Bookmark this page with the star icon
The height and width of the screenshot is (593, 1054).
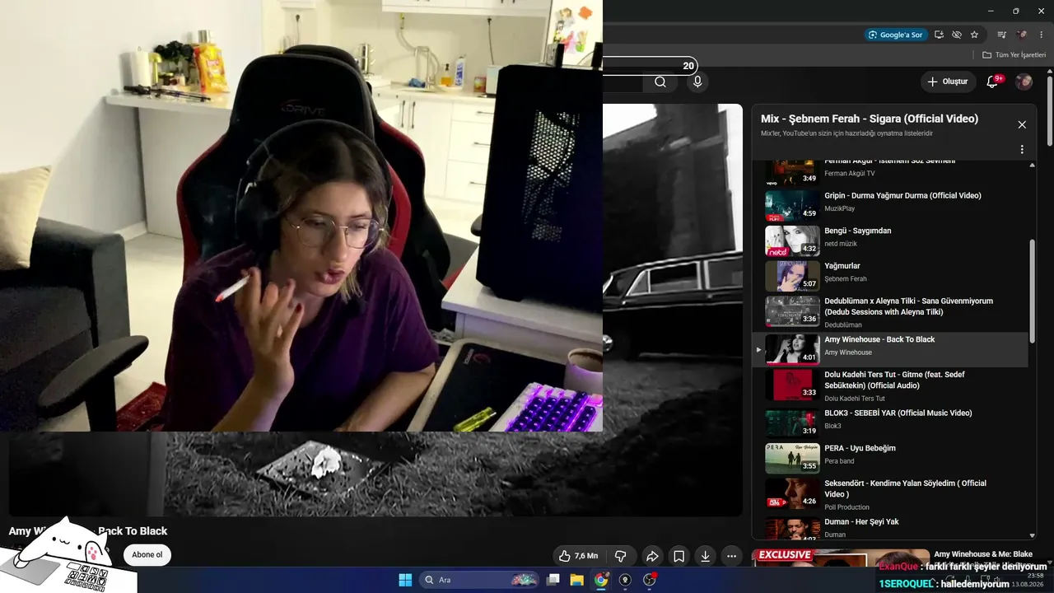(x=974, y=35)
